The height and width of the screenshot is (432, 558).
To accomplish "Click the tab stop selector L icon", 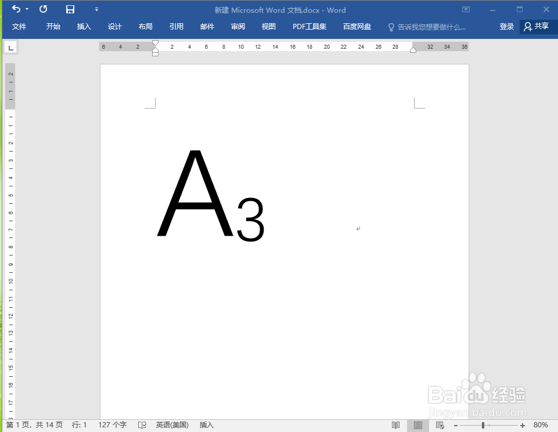I will [x=11, y=48].
